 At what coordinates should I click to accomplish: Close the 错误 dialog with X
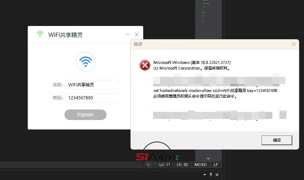tap(294, 44)
